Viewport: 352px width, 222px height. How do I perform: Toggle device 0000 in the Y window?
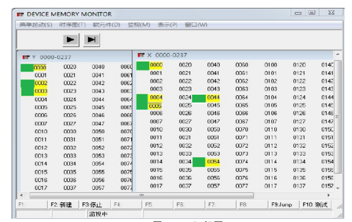pyautogui.click(x=40, y=68)
